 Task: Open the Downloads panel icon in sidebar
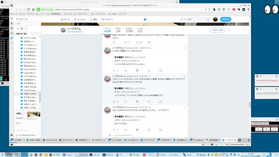click(12, 23)
